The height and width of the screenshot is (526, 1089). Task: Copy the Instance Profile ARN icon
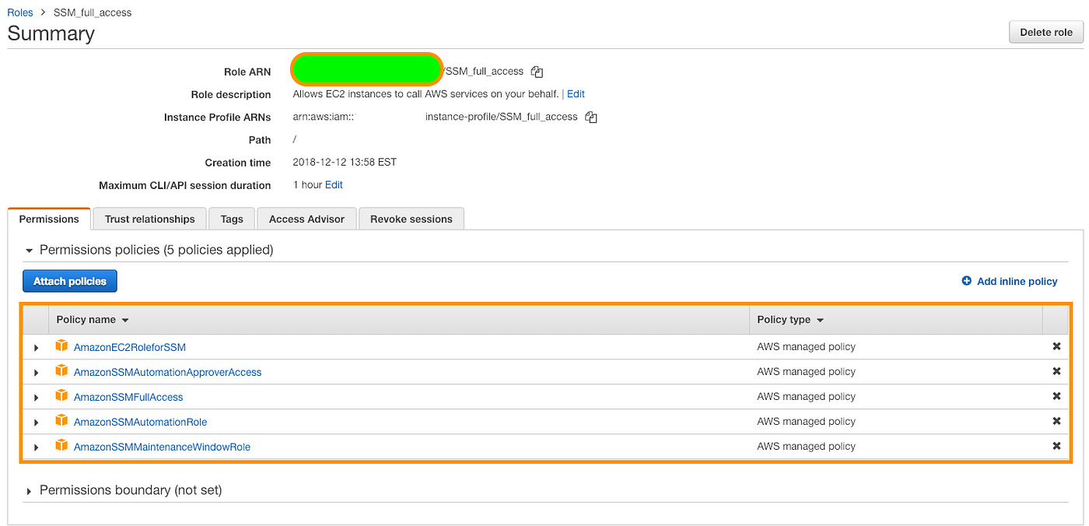coord(591,117)
